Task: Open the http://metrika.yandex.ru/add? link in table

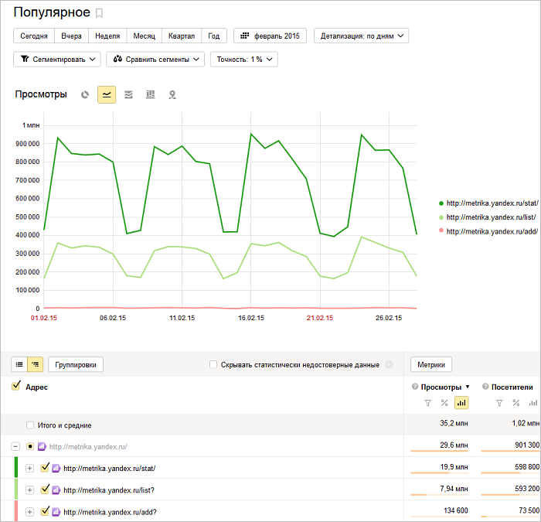Action: click(110, 512)
